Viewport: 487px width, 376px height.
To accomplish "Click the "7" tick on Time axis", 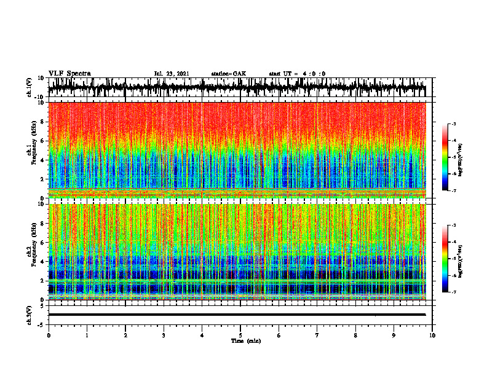I will click(317, 335).
